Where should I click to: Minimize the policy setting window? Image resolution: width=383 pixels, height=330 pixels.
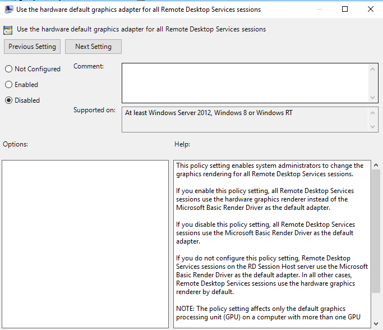320,9
